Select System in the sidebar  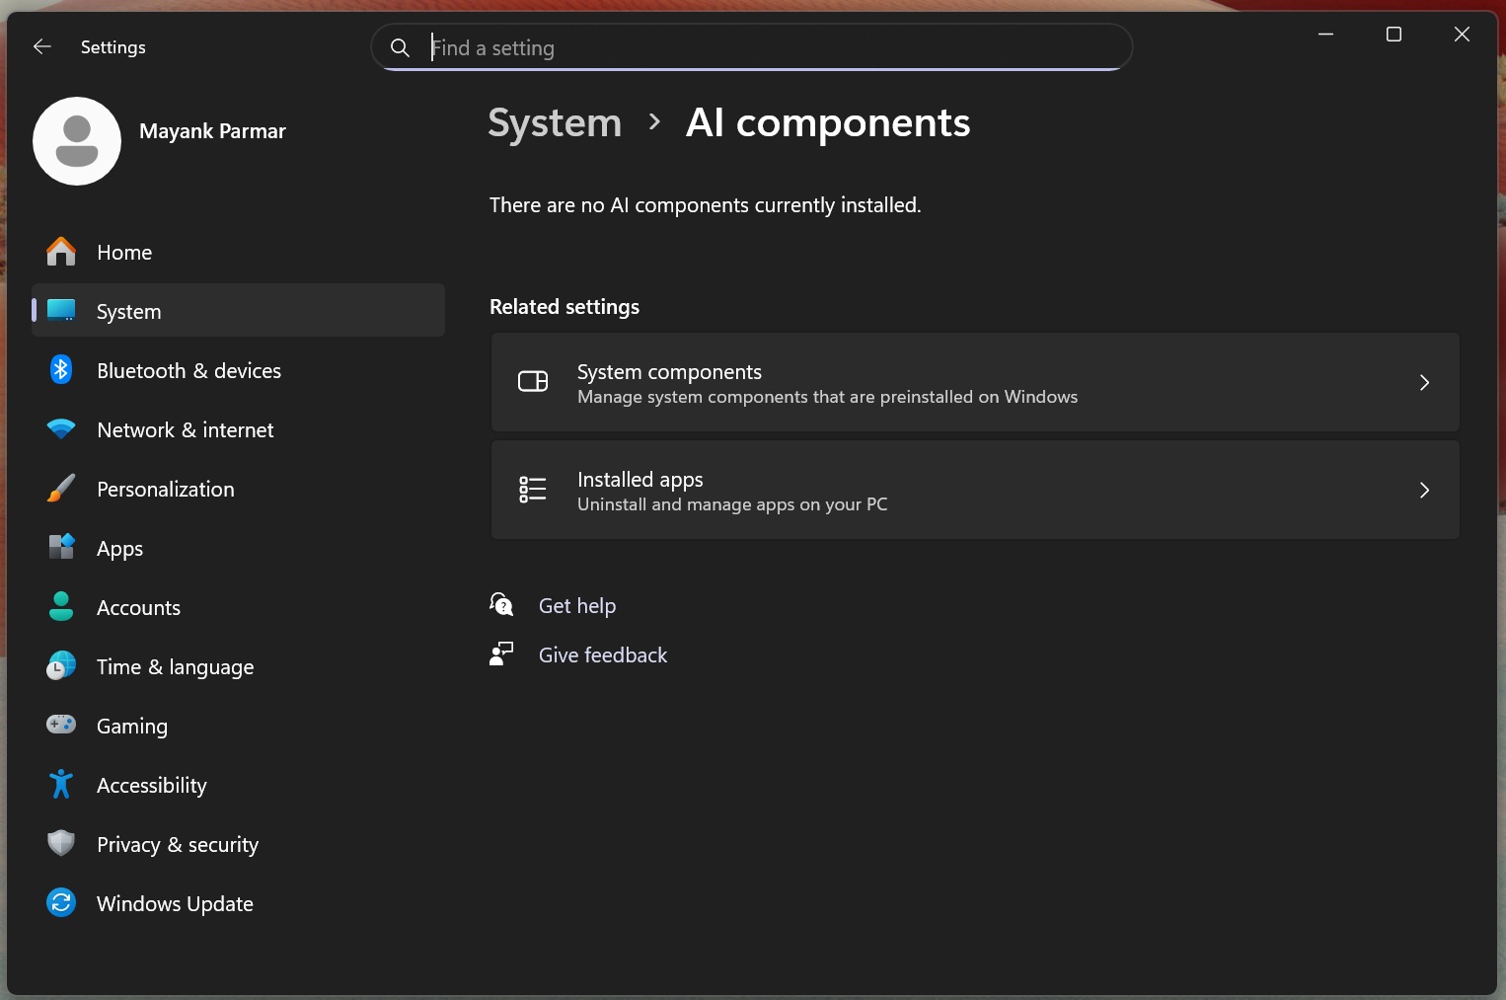coord(128,311)
